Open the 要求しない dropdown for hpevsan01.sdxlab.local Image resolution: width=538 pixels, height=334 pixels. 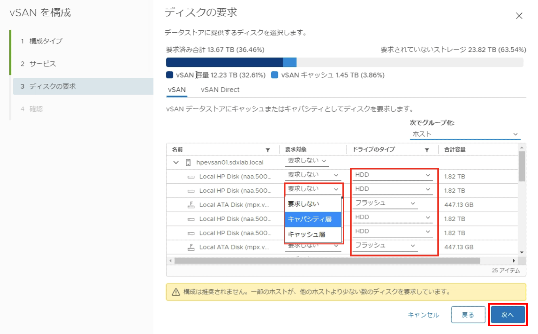(x=307, y=161)
